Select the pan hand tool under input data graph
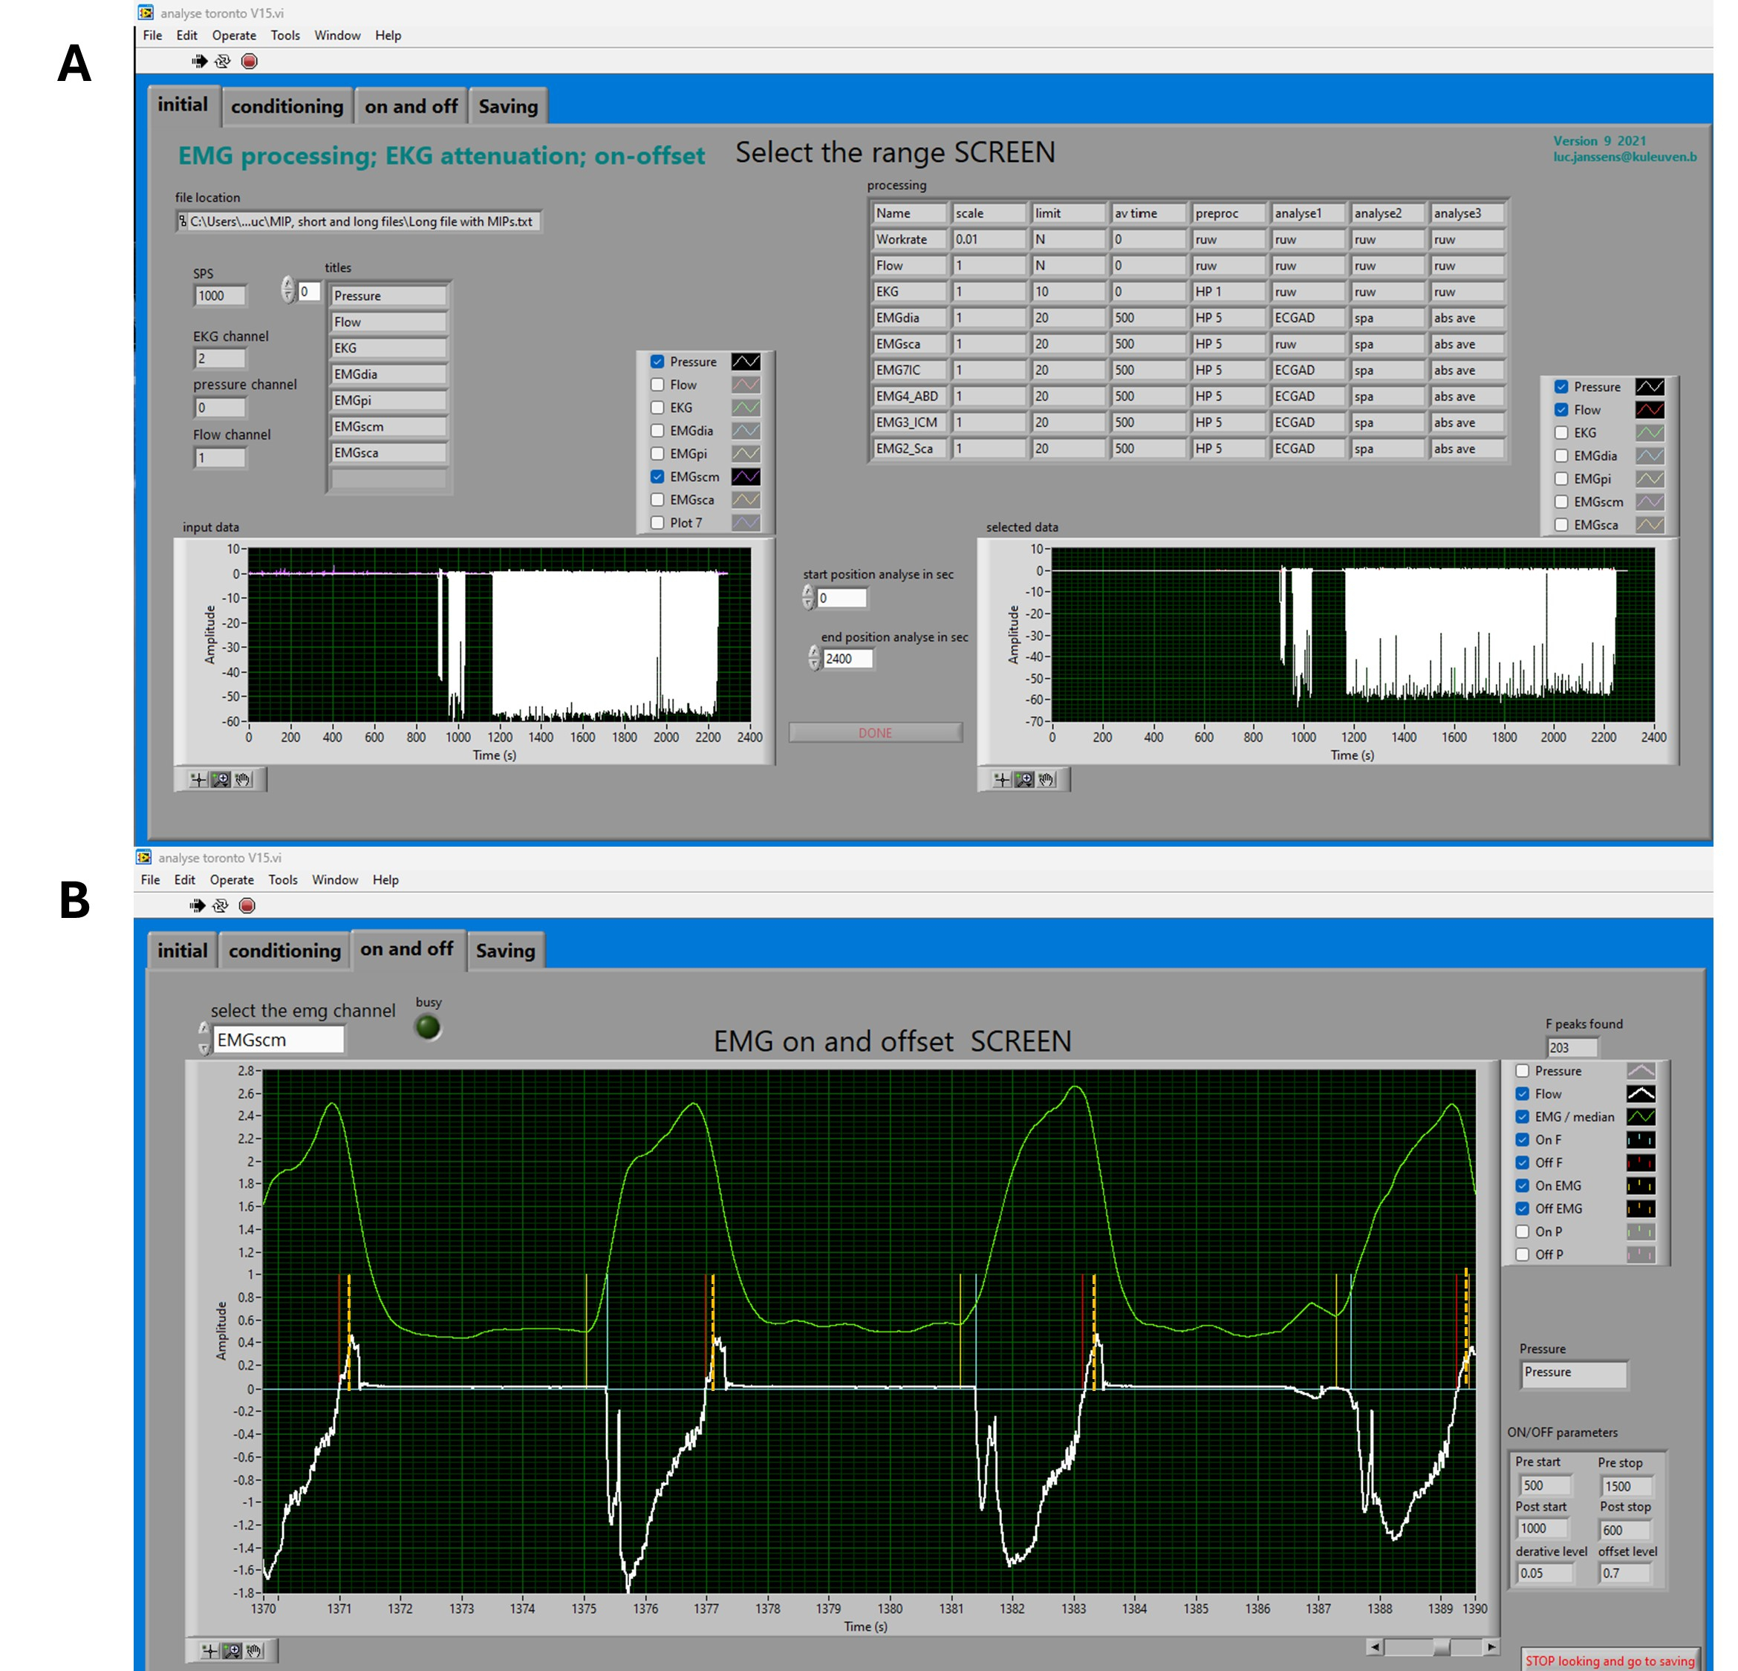1738x1671 pixels. point(242,779)
